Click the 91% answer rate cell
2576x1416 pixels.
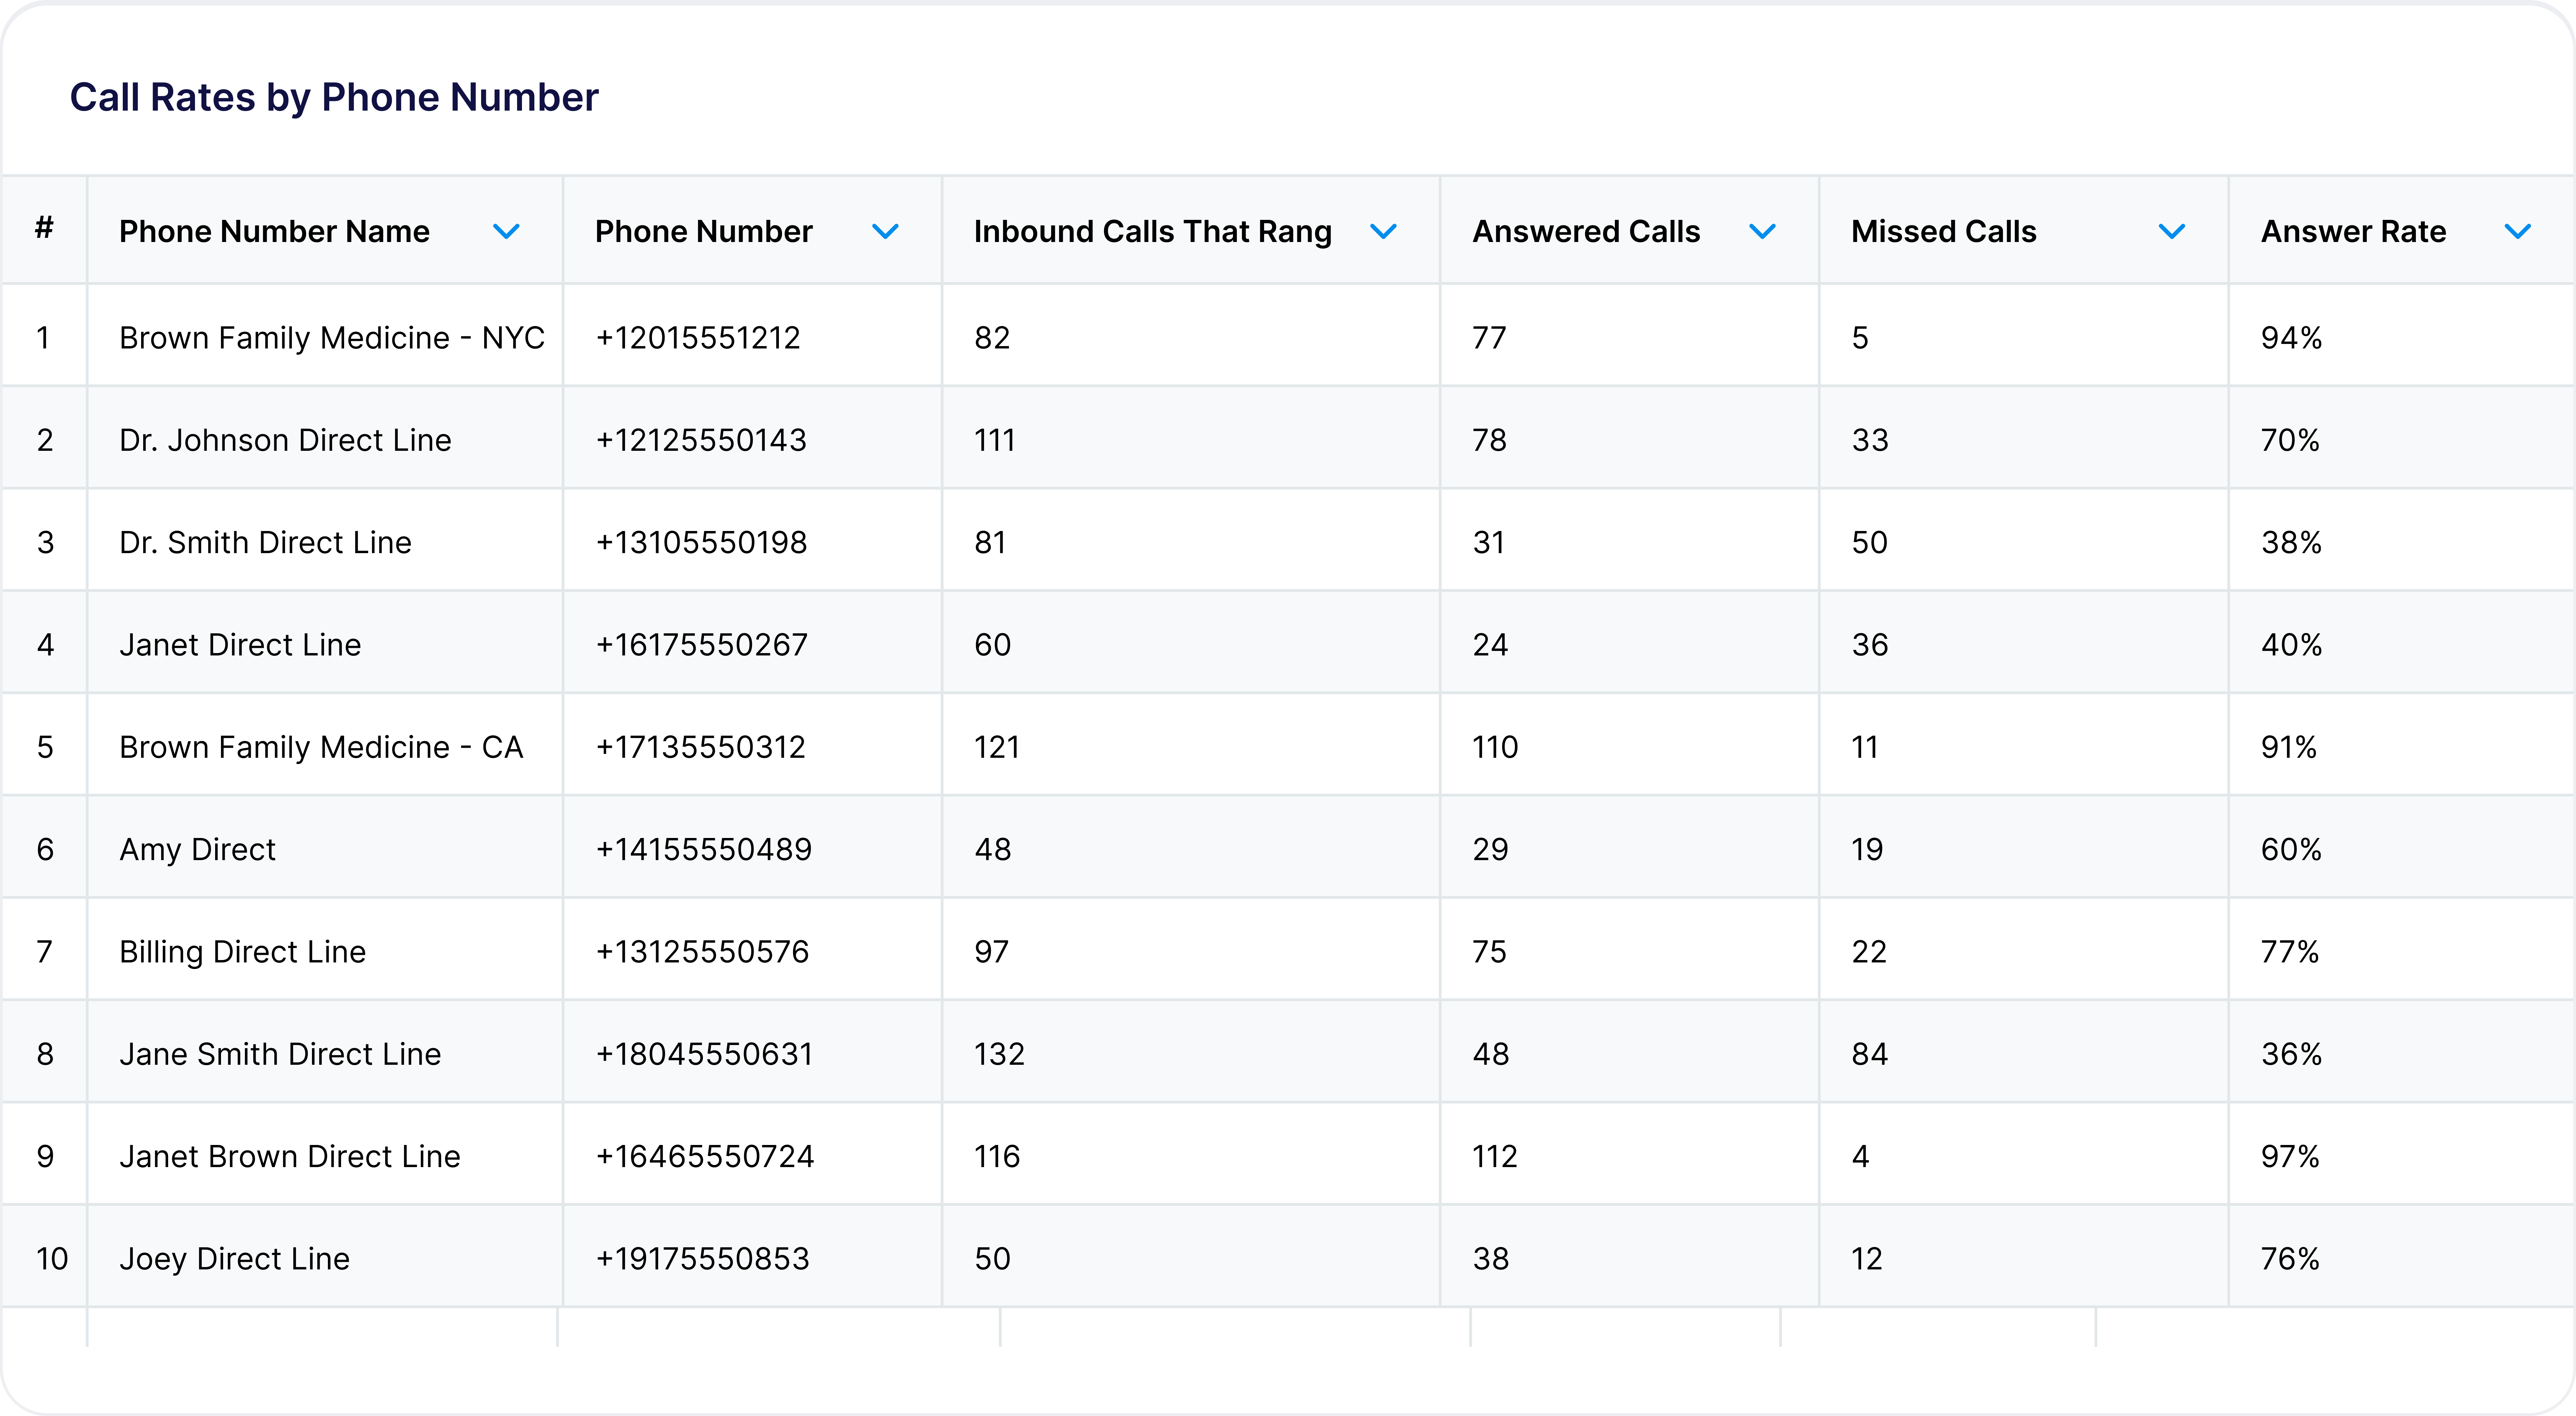[x=2289, y=747]
